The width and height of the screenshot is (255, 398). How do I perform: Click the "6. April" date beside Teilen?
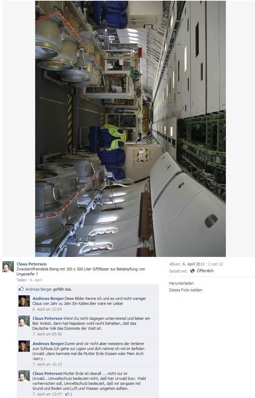click(x=36, y=280)
